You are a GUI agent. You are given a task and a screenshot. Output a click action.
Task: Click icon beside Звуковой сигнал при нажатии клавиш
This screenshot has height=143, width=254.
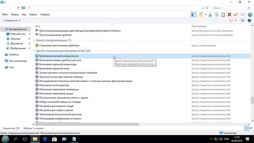(37, 77)
